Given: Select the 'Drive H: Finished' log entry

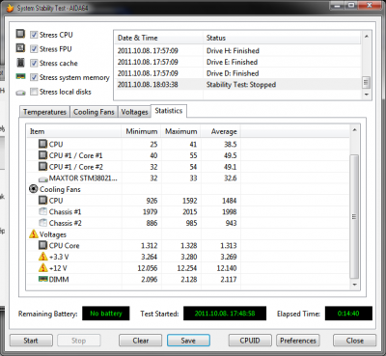Looking at the screenshot, I should pos(238,51).
